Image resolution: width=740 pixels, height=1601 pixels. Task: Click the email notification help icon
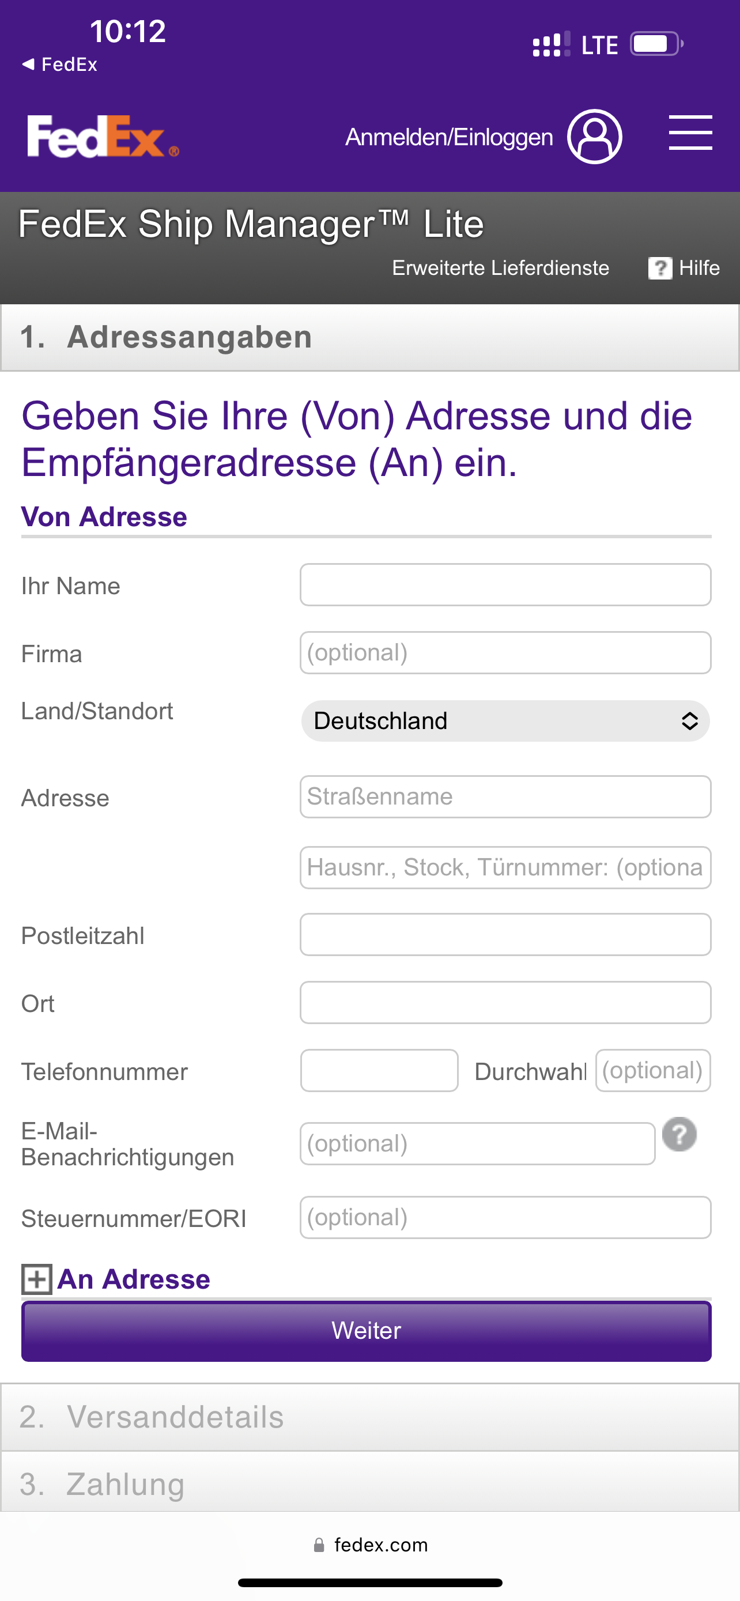click(679, 1134)
